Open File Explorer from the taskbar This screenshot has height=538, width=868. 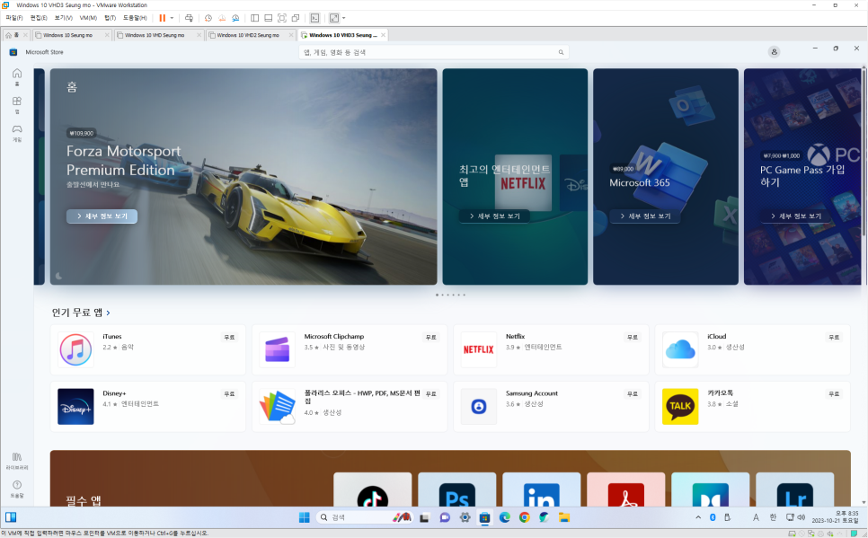[564, 517]
